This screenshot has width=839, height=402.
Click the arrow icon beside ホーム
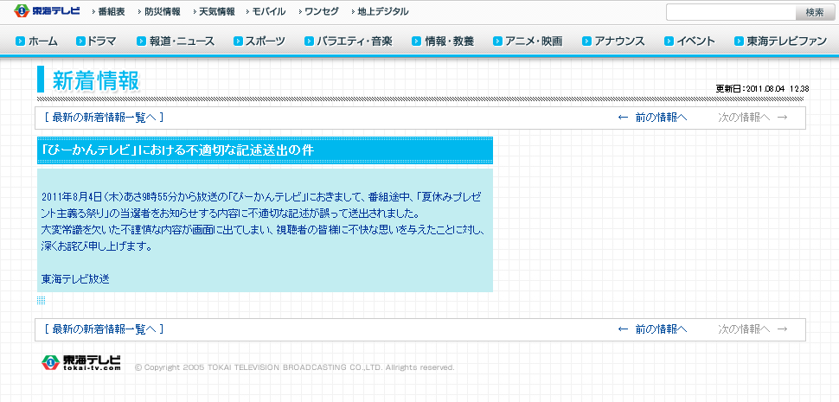(21, 41)
